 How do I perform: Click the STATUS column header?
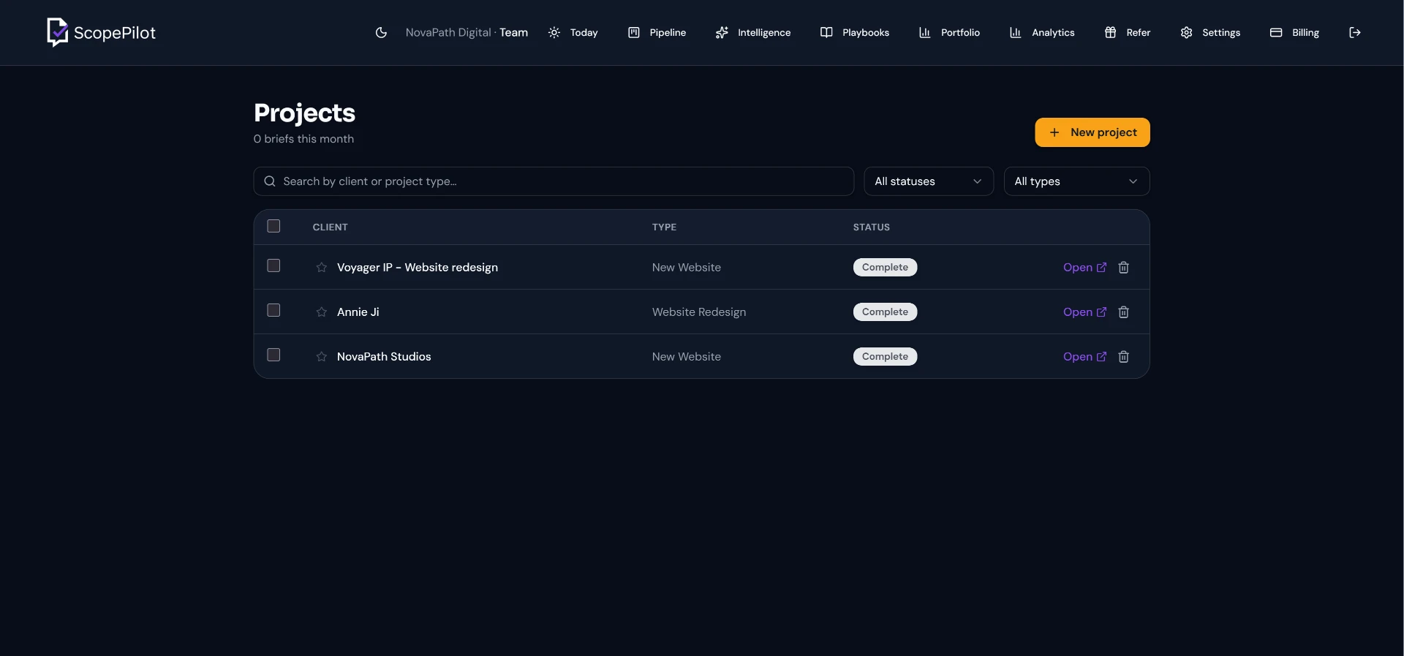pyautogui.click(x=872, y=227)
